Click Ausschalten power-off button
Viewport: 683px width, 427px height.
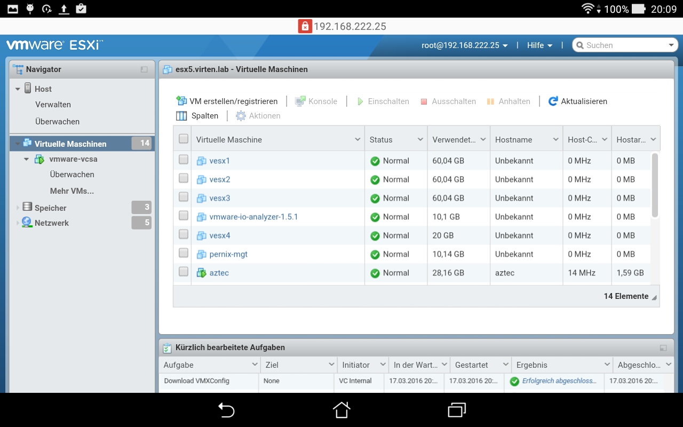[x=448, y=101]
